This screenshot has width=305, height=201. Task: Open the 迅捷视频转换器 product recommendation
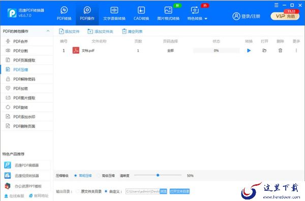26,176
